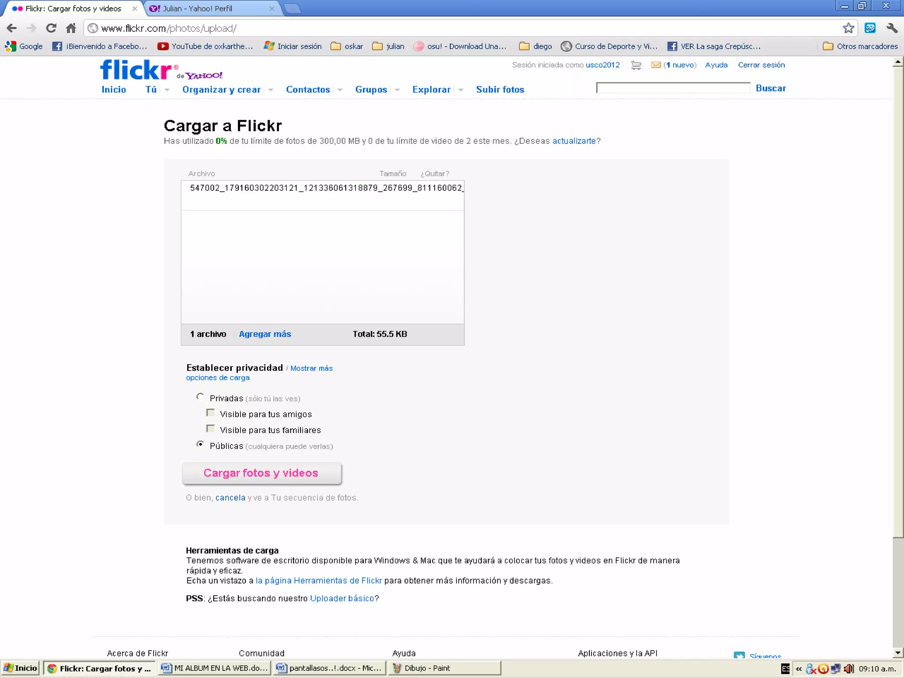Screen dimensions: 904x678
Task: Bookmark page with the star icon
Action: pos(848,28)
